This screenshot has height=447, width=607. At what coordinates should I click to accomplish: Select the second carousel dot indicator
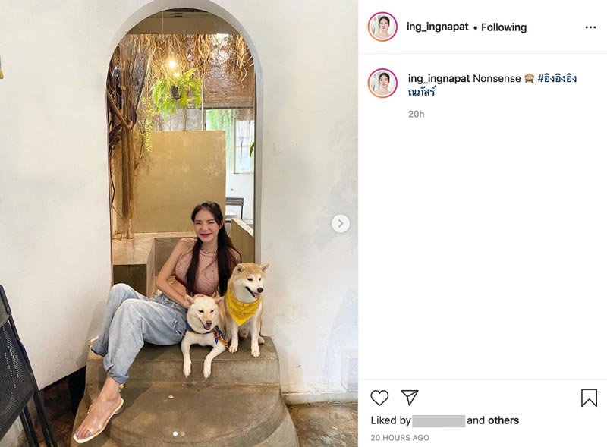pos(183,434)
